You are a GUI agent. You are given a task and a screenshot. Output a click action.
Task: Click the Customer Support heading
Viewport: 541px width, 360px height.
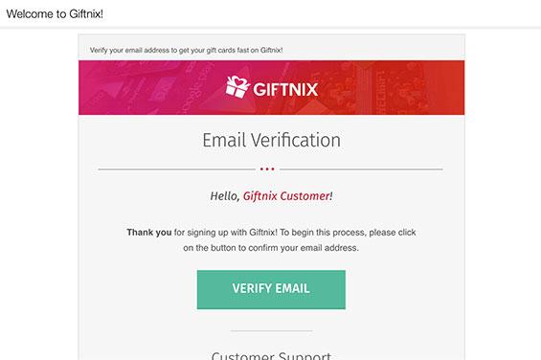271,355
